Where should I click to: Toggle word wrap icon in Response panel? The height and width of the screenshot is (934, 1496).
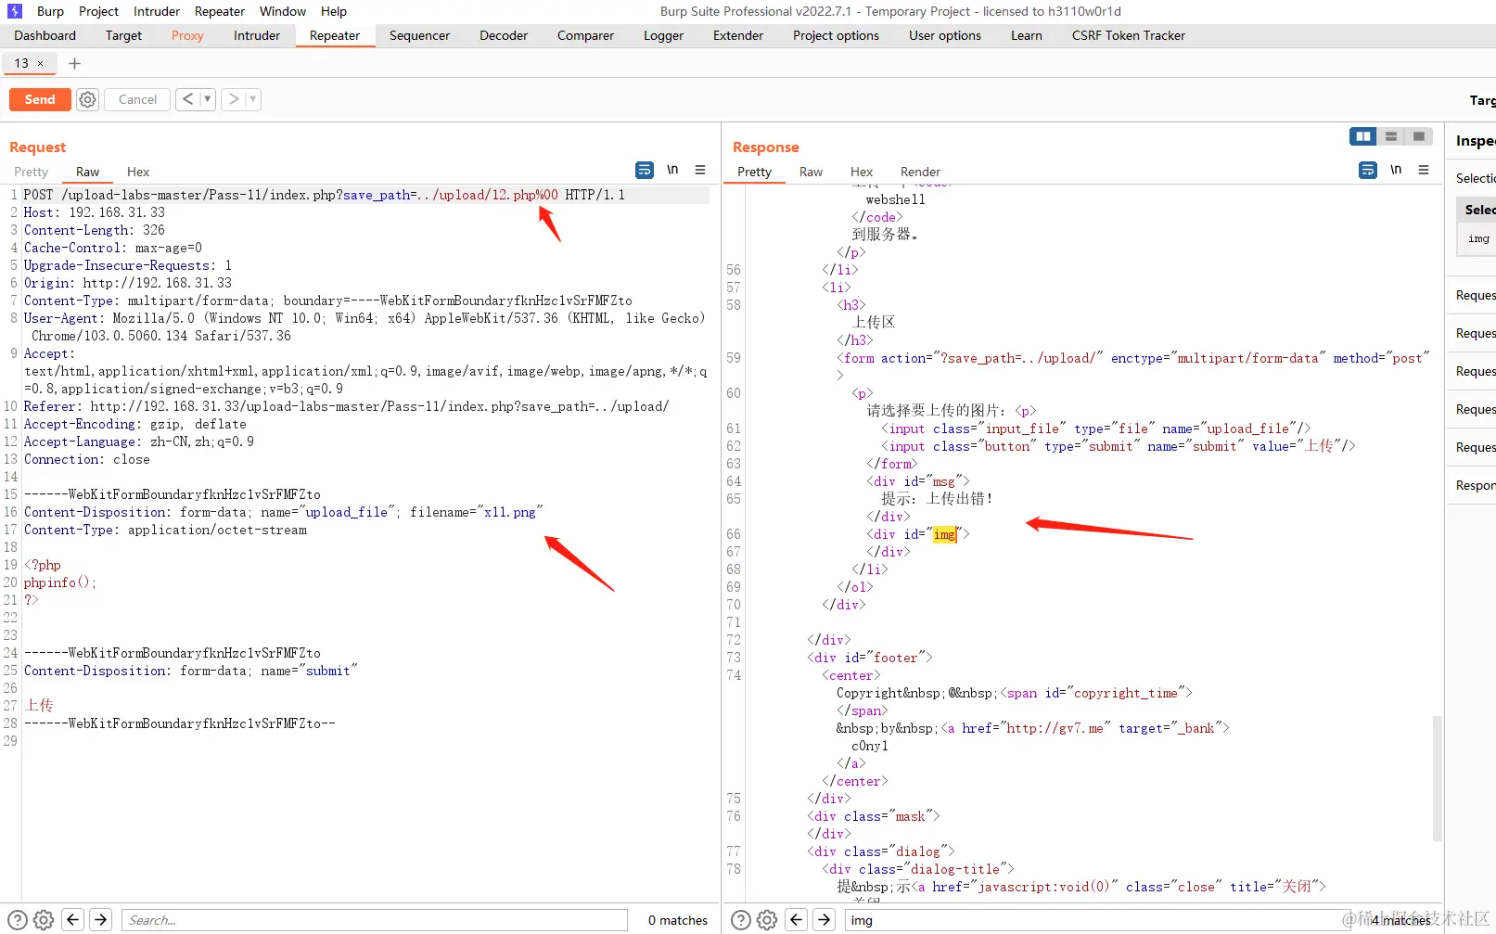[x=1368, y=170]
